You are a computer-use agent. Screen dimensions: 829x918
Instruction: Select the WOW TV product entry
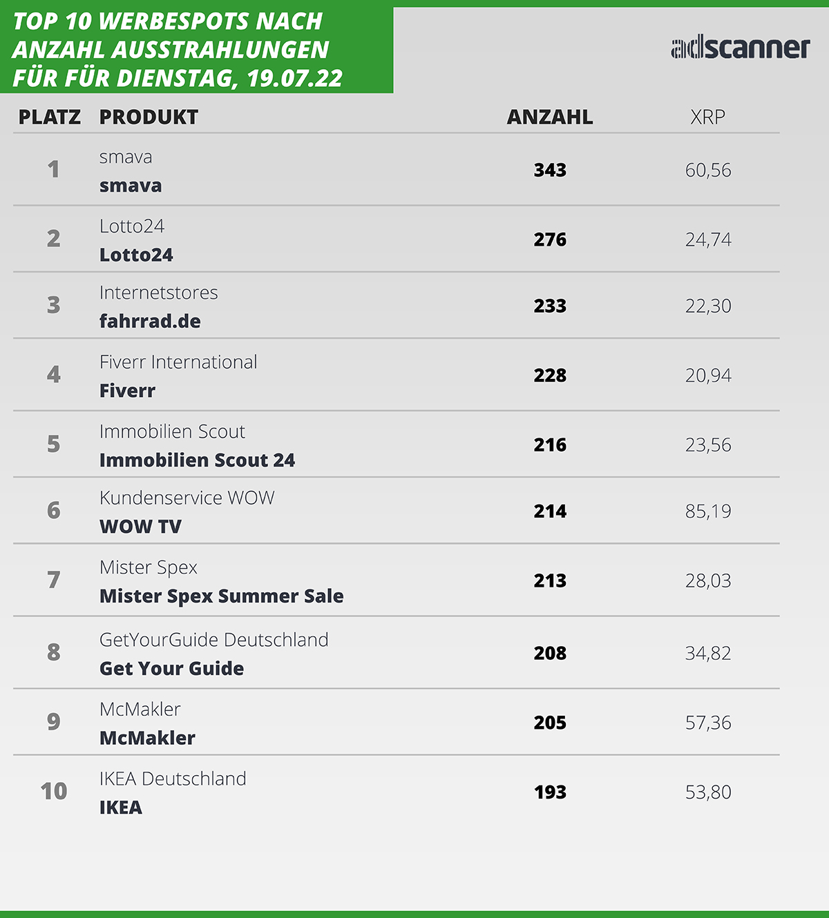(x=140, y=527)
